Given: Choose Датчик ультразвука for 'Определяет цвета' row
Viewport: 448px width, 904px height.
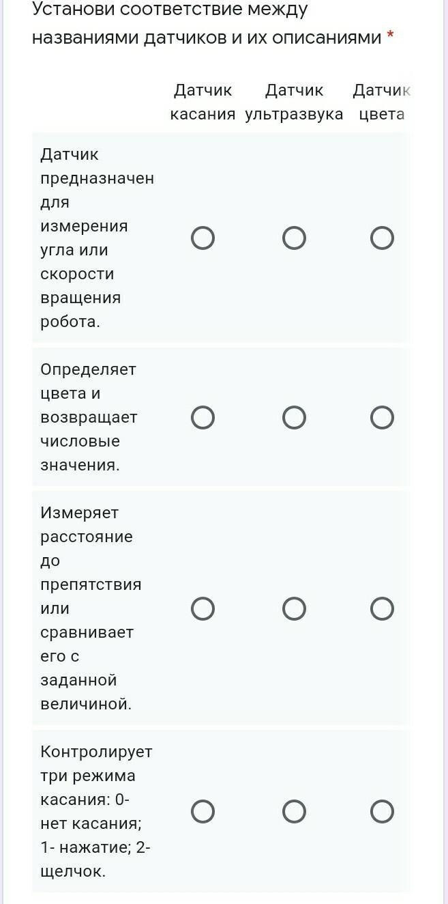Looking at the screenshot, I should (x=294, y=417).
